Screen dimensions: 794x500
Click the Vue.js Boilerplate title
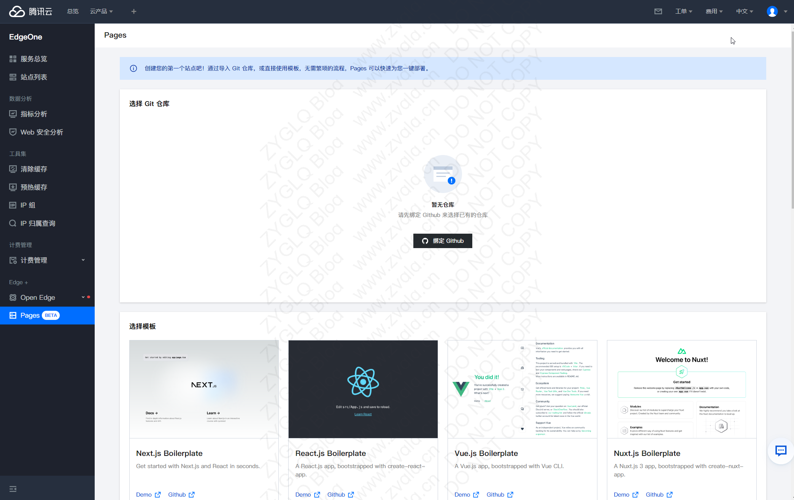[x=486, y=453]
